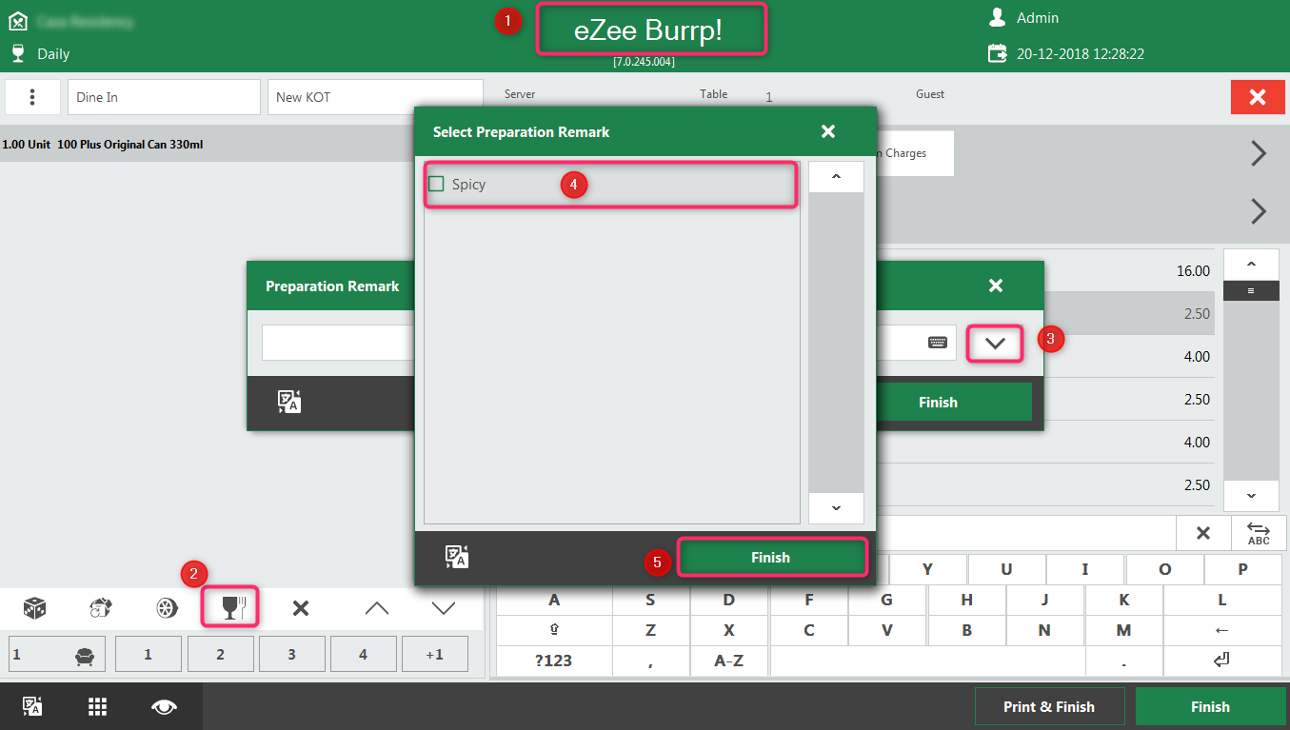Click the language icon in the bottom bar
Viewport: 1290px width, 730px height.
pos(32,706)
